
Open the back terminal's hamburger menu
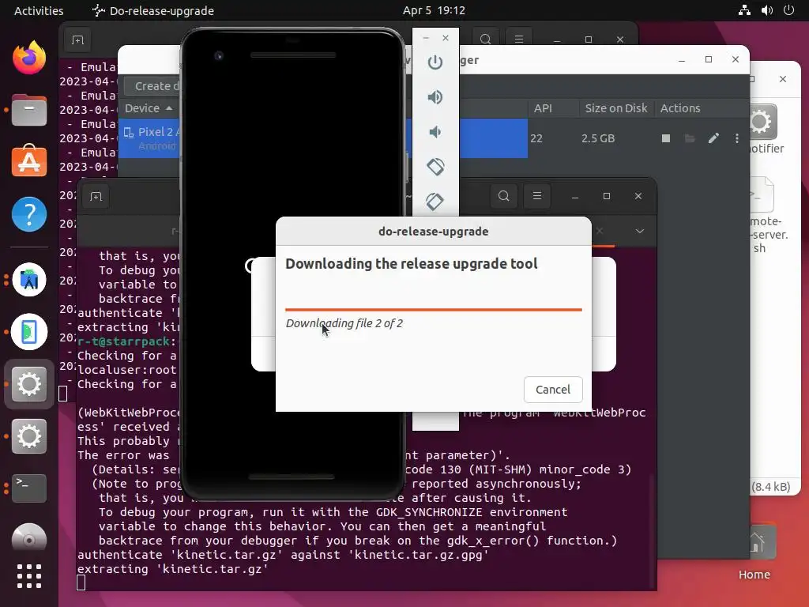(518, 40)
